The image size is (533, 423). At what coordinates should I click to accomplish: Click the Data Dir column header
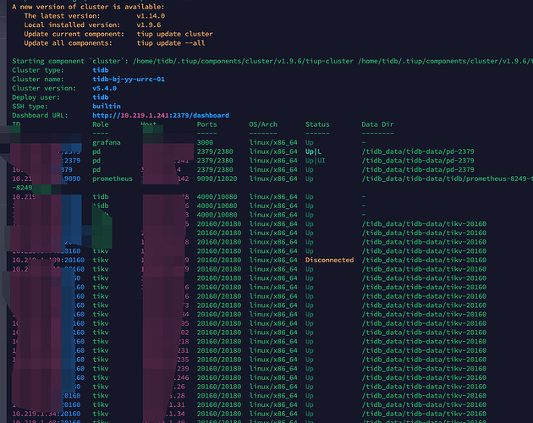tap(376, 124)
